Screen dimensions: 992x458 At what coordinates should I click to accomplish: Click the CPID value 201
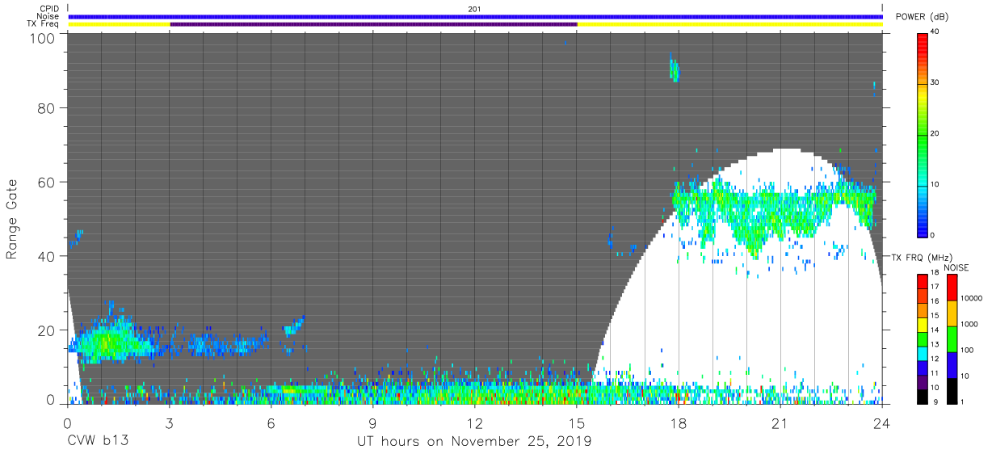click(474, 9)
